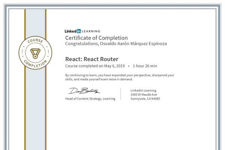
Task: Click the LinkedIn Learning logo
Action: pos(82,31)
